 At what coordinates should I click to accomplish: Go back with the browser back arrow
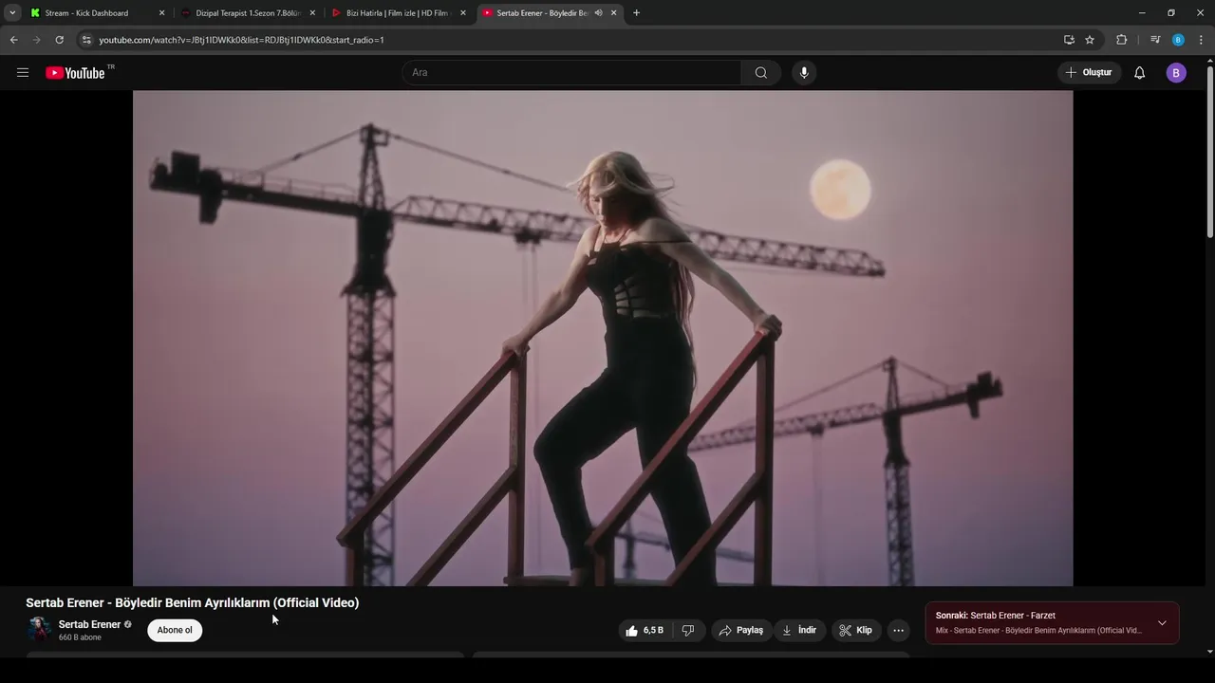point(13,40)
